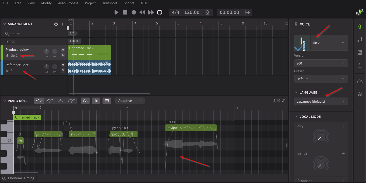Viewport: 366px width, 183px height.
Task: Toggle the follow-playhead arrow icon next to the timecode
Action: 247,12
